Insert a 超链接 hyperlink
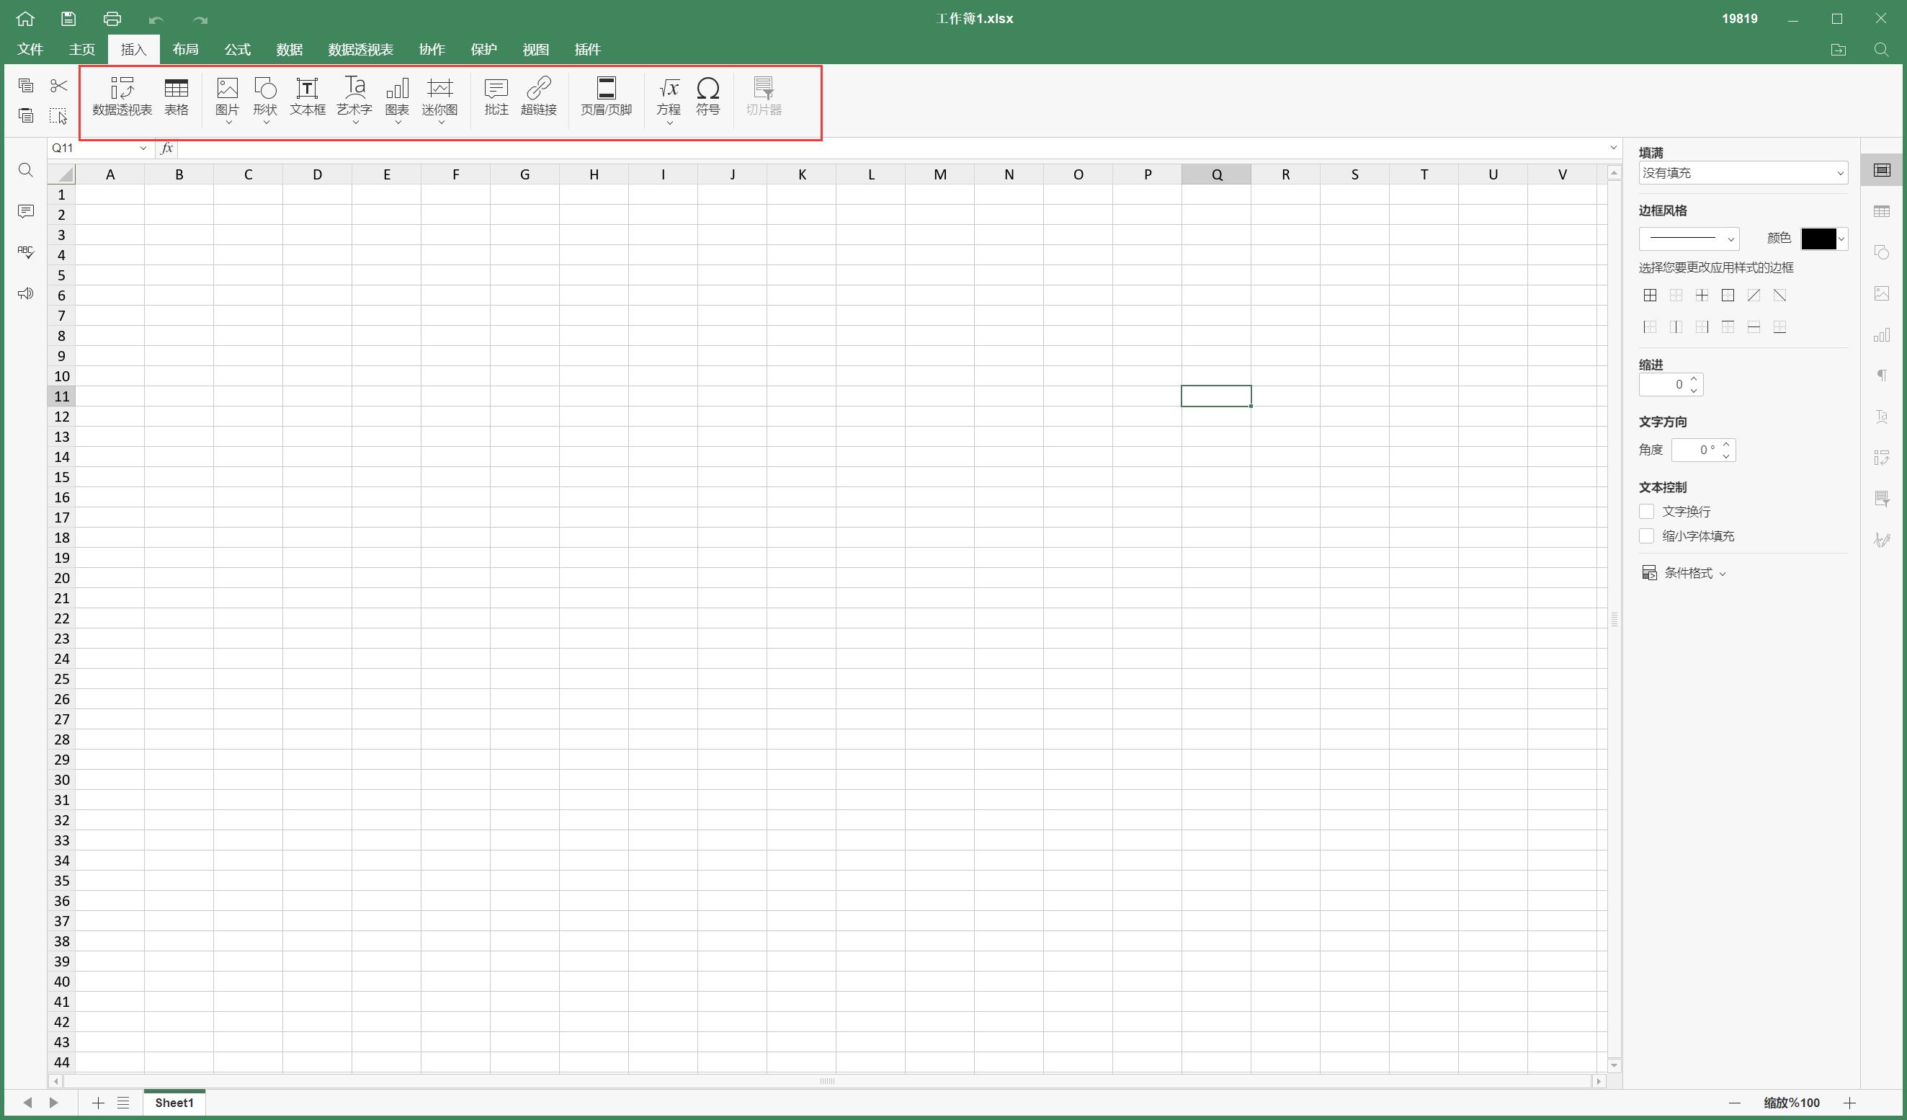Screen dimensions: 1907x1120 pos(538,96)
